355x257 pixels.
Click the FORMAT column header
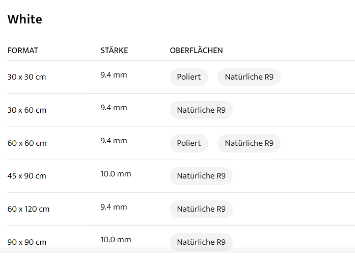pos(23,50)
